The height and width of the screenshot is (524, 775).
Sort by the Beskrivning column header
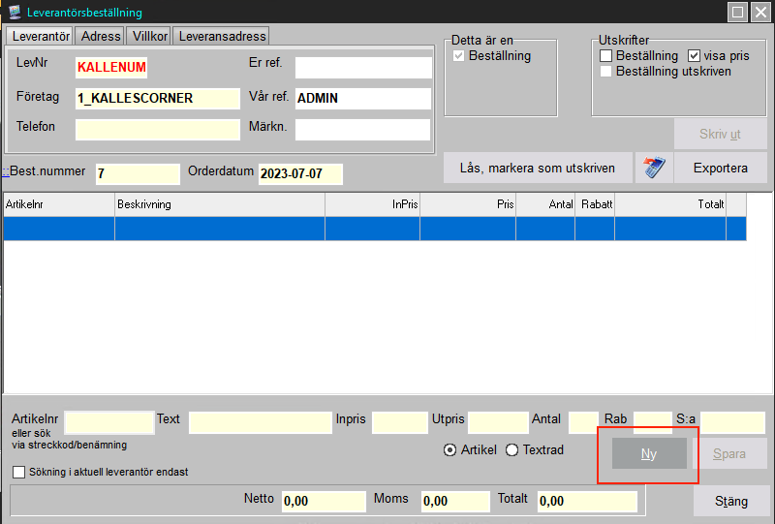point(219,204)
